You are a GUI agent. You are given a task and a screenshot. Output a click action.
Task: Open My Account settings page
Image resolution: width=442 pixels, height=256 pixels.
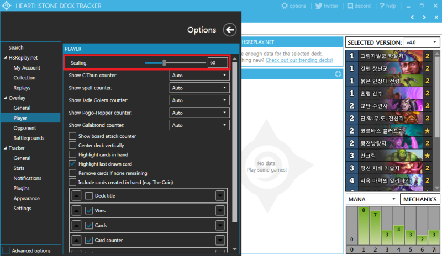[27, 68]
